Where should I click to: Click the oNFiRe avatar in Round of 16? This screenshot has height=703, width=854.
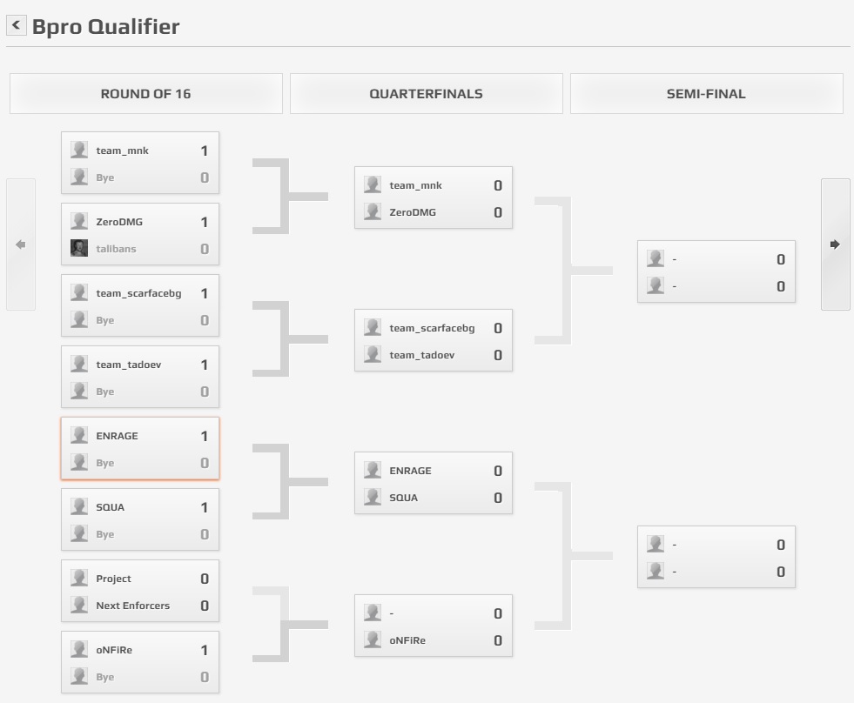coord(79,649)
